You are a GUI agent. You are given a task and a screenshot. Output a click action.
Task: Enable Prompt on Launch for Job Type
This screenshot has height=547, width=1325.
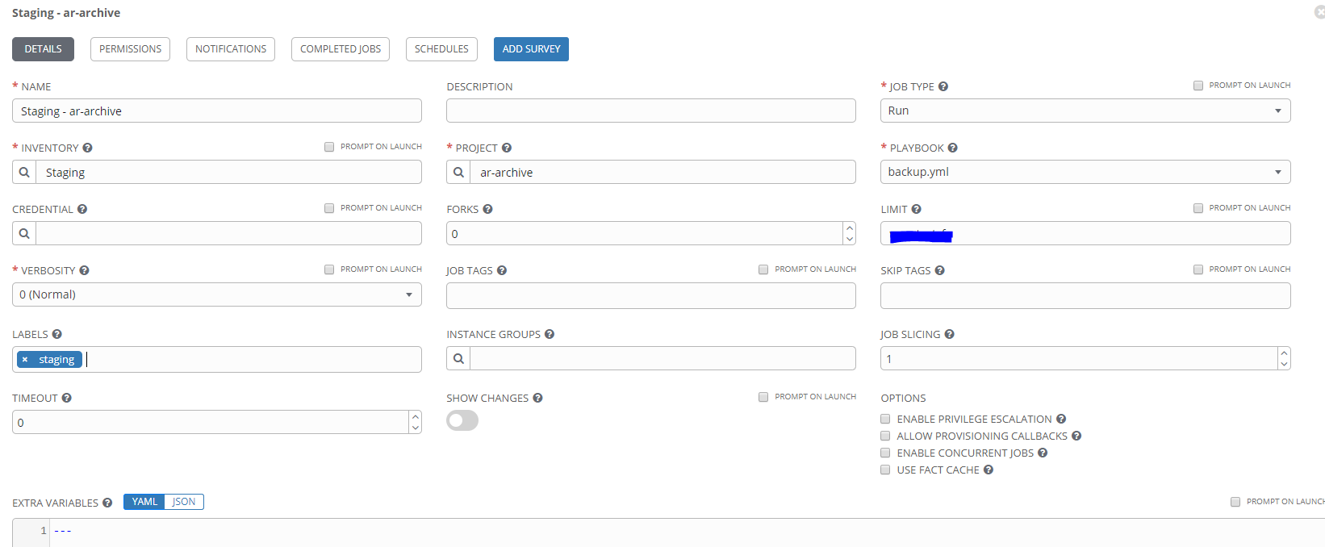coord(1198,86)
